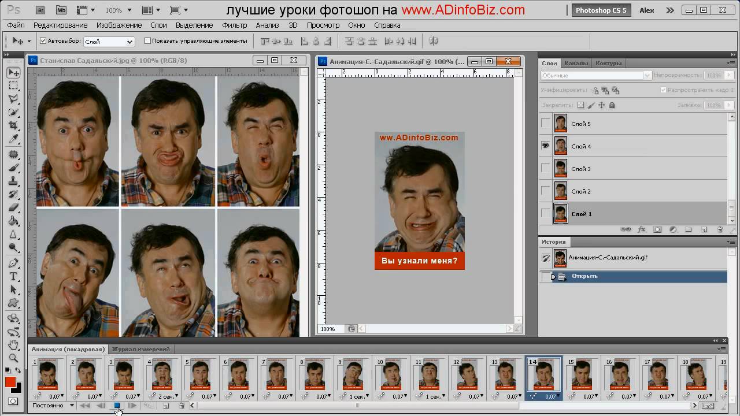This screenshot has width=740, height=416.
Task: Select the Quick Selection tool
Action: click(x=14, y=113)
